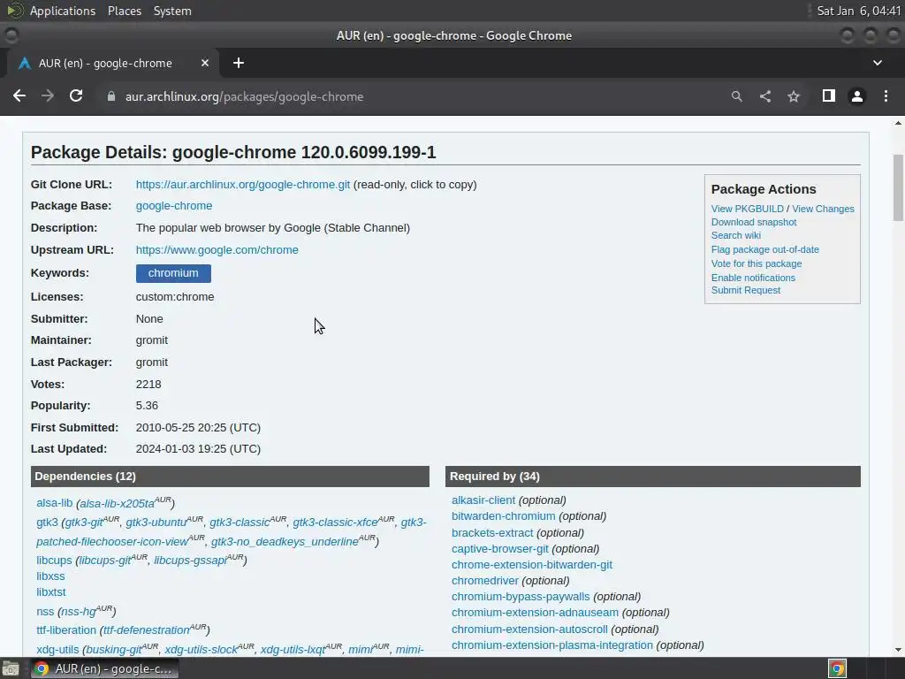Viewport: 905px width, 679px height.
Task: Visit the Upstream URL google.com/chrome
Action: (217, 249)
